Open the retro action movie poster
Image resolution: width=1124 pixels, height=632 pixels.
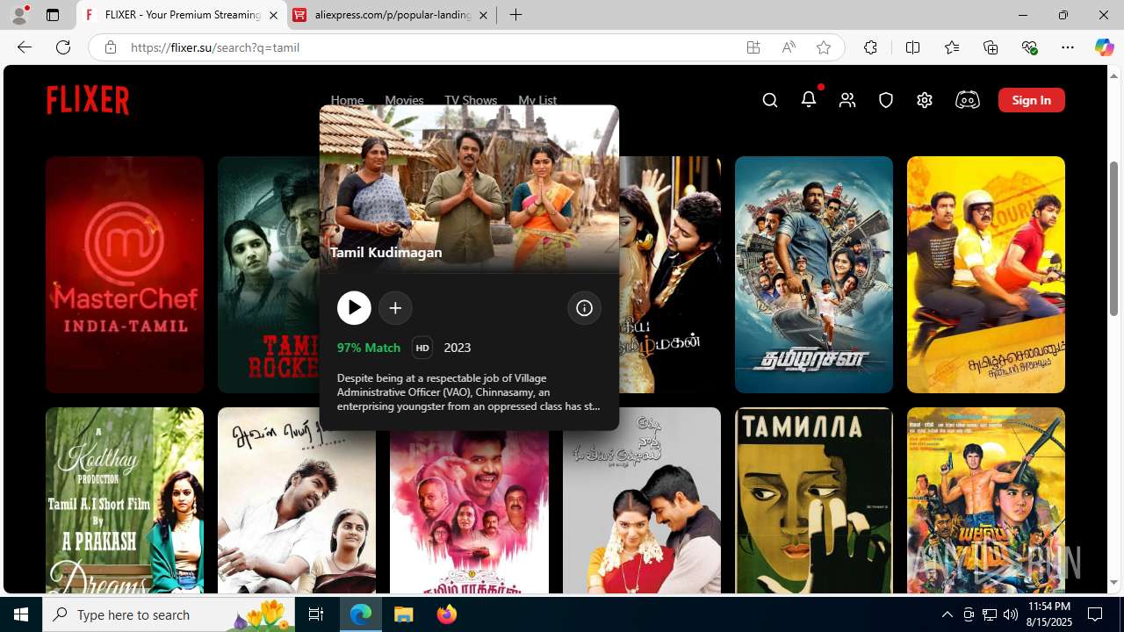986,500
